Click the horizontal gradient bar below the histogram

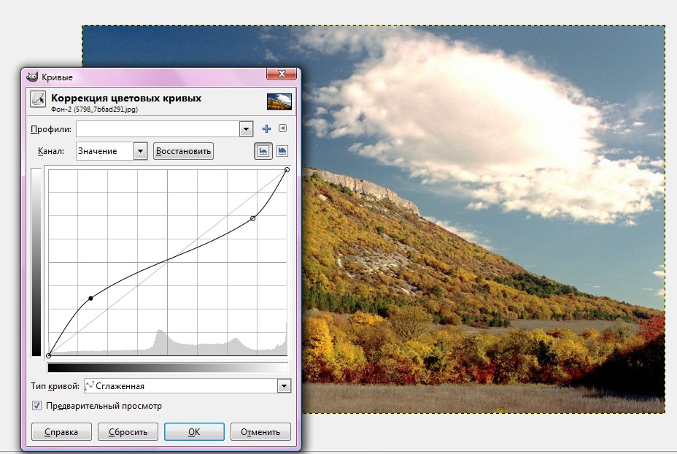[x=167, y=368]
